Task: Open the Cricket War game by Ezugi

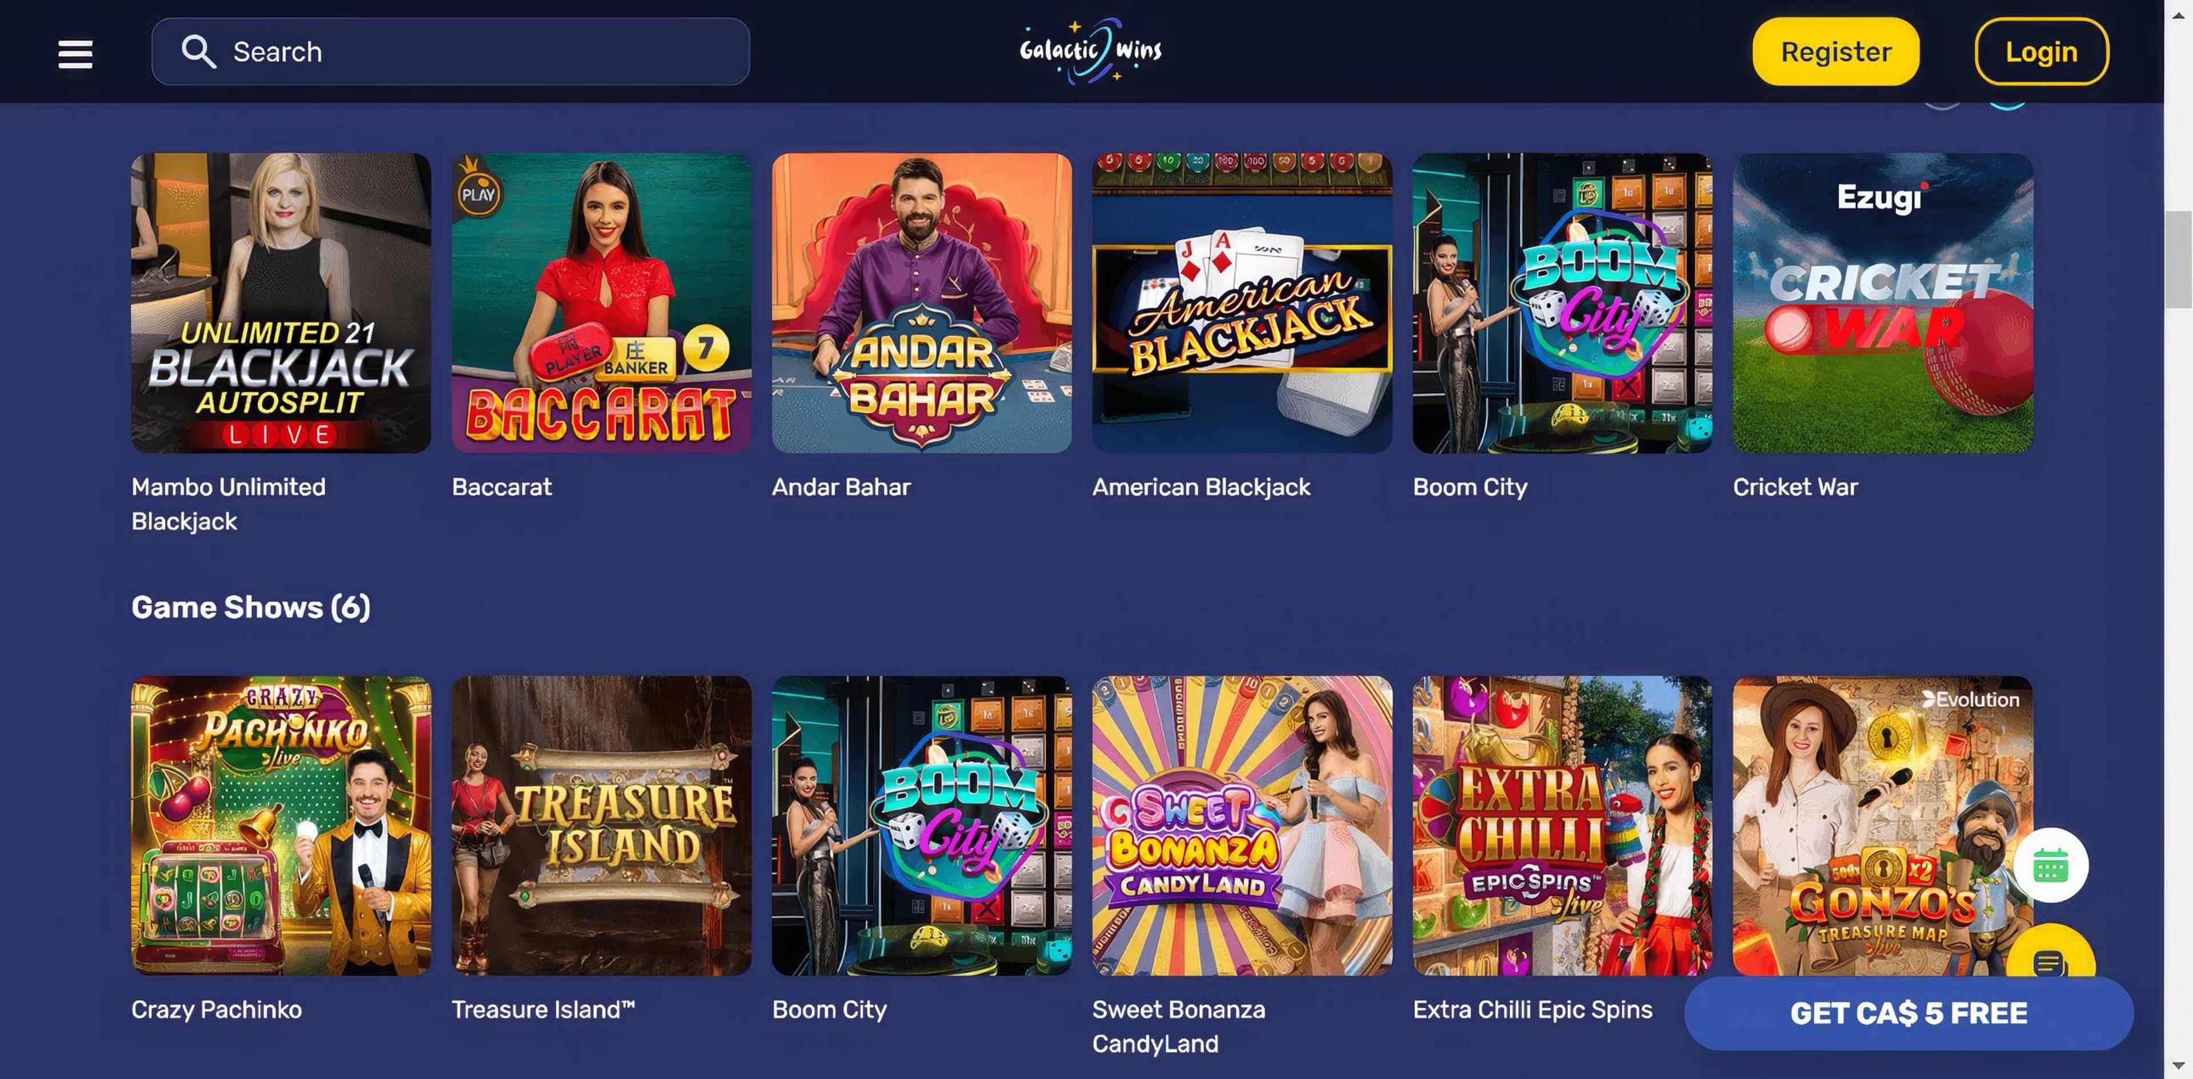Action: (1882, 303)
